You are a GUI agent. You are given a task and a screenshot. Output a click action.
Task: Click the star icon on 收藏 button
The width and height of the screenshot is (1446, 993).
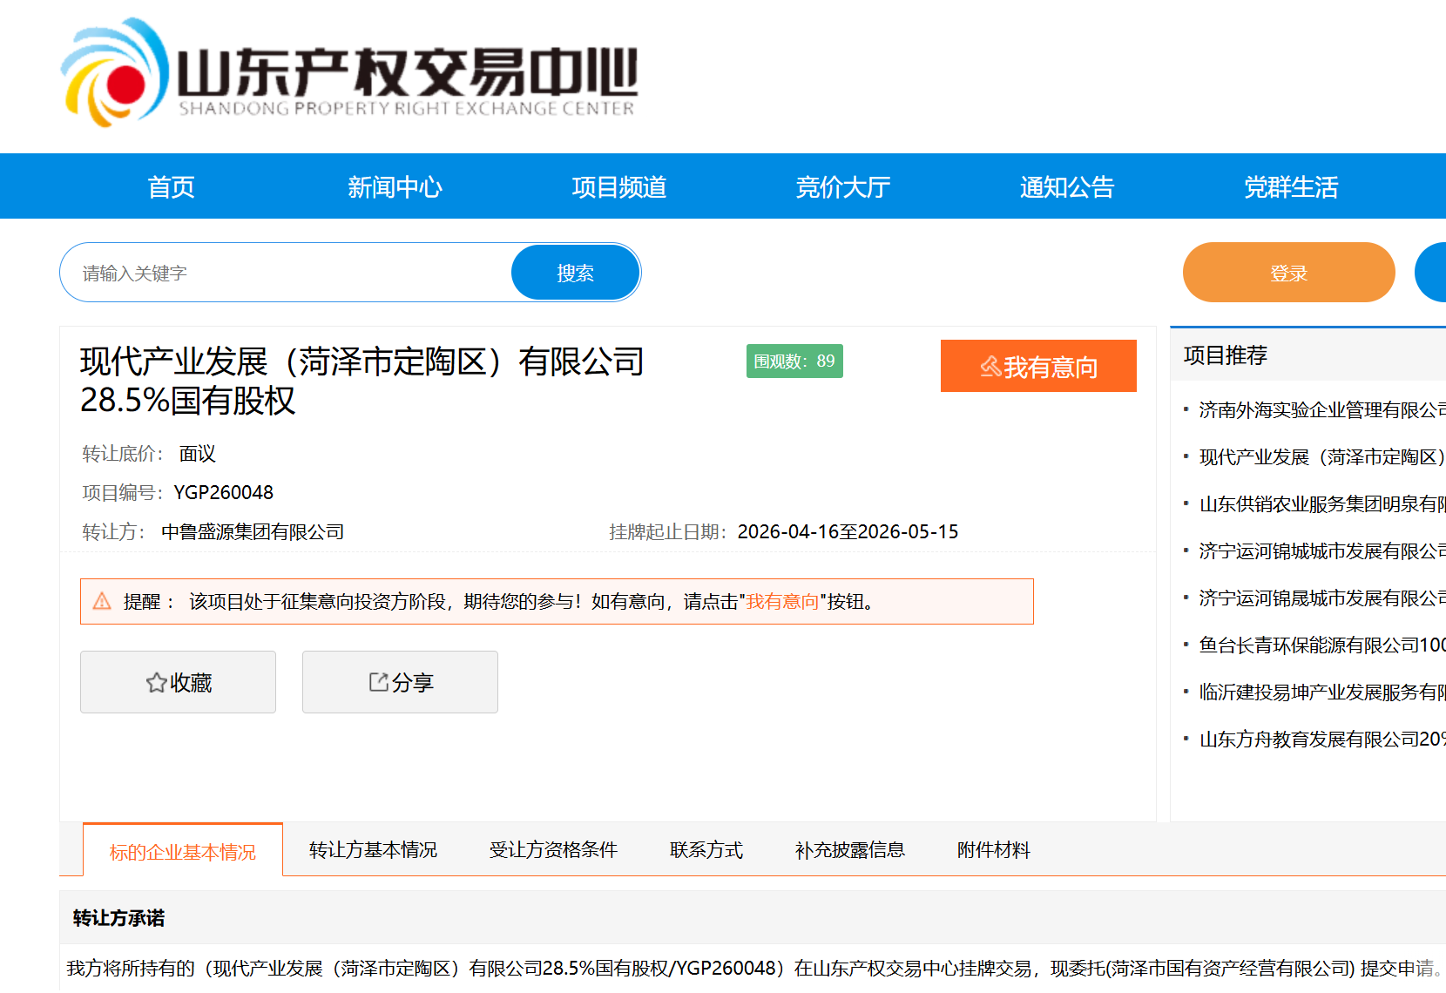click(x=156, y=683)
